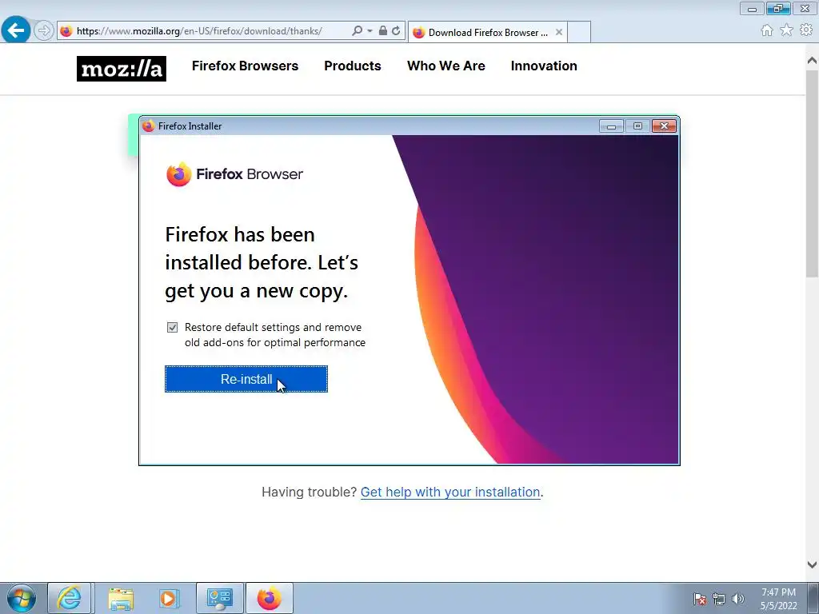Screen dimensions: 819x614
Task: Click the Internet Explorer back arrow button
Action: 16,30
